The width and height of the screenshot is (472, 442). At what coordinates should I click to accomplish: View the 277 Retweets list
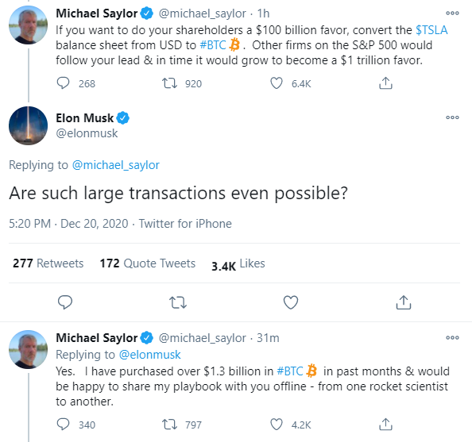pyautogui.click(x=48, y=263)
